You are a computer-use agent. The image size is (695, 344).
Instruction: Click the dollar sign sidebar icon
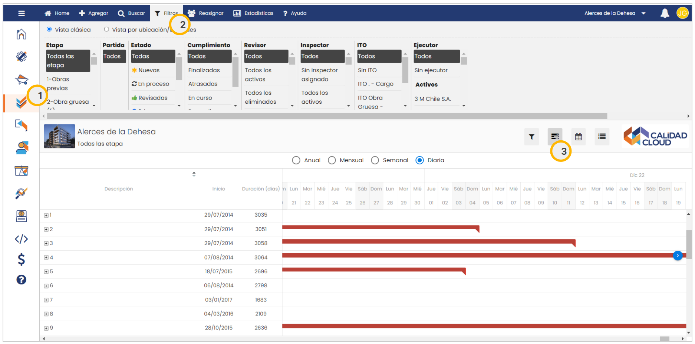pyautogui.click(x=22, y=259)
